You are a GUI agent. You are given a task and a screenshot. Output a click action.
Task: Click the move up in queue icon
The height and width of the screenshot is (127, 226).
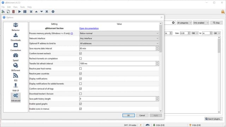(36, 12)
